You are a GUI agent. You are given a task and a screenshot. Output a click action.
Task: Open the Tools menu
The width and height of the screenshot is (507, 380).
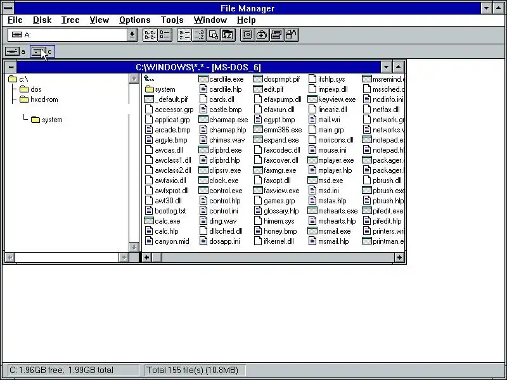click(172, 20)
